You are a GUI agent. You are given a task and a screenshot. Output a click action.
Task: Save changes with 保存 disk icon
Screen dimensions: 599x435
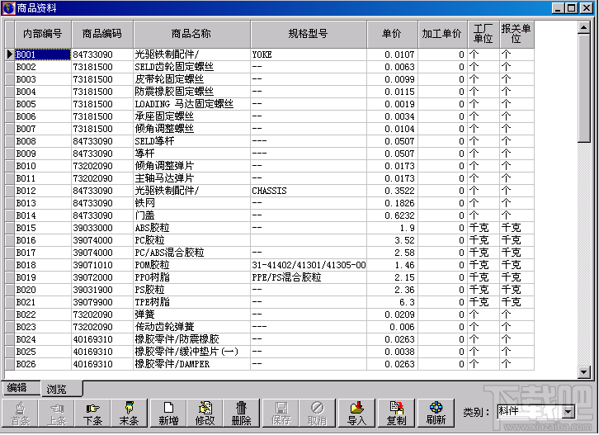click(281, 414)
